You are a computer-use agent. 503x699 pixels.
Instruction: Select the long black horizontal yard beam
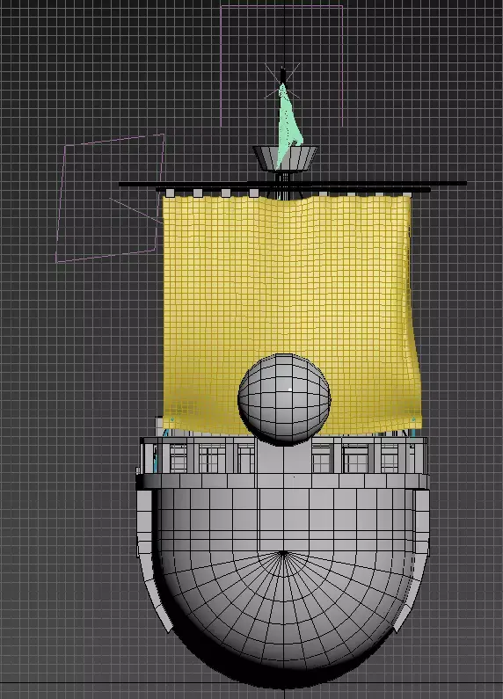click(x=293, y=184)
